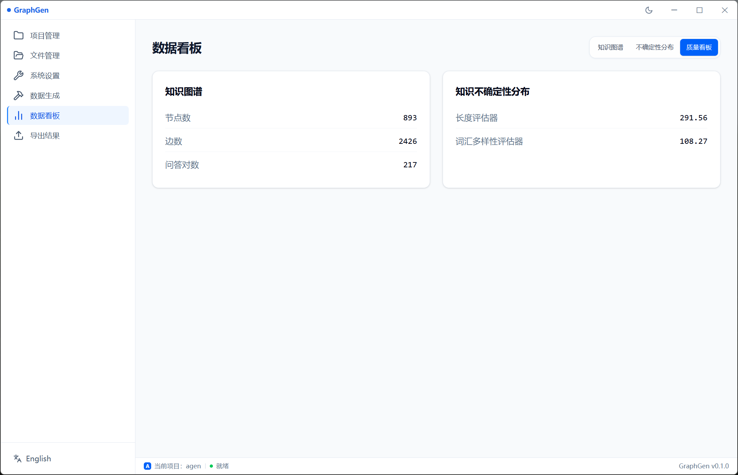
Task: Click the bar chart icon beside 数据看板
Action: click(19, 115)
